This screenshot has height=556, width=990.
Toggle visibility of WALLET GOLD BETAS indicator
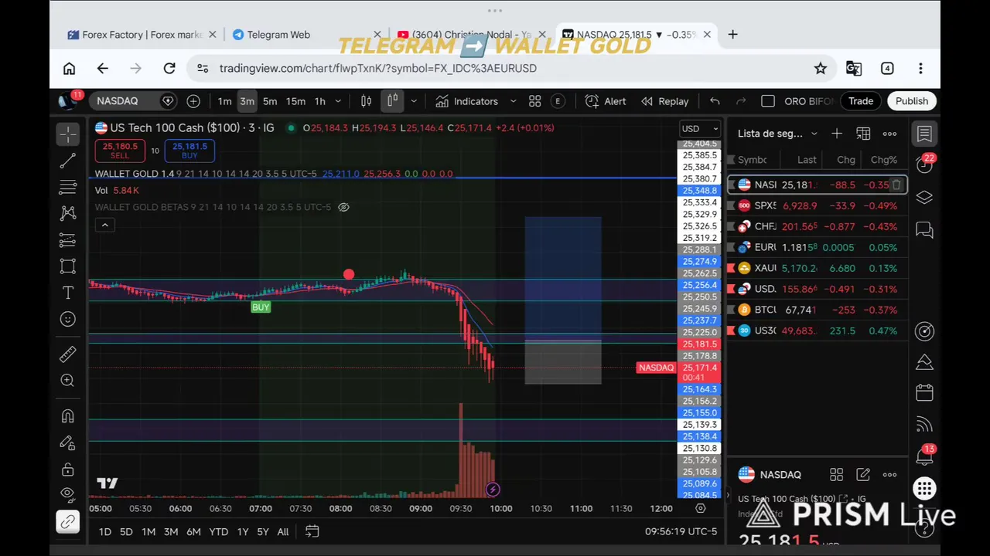click(344, 207)
